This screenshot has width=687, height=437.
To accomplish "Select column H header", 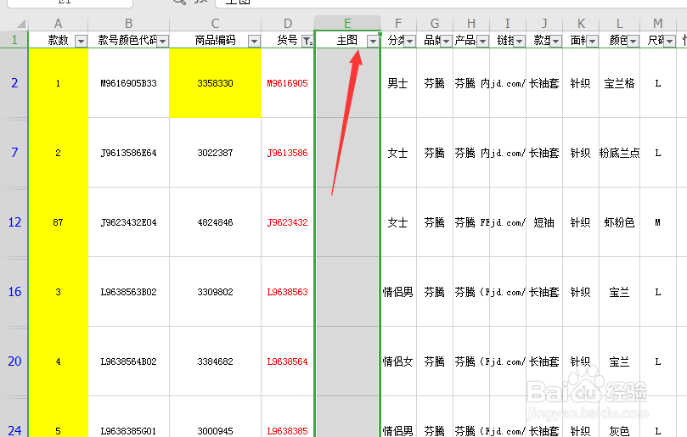I will [471, 23].
